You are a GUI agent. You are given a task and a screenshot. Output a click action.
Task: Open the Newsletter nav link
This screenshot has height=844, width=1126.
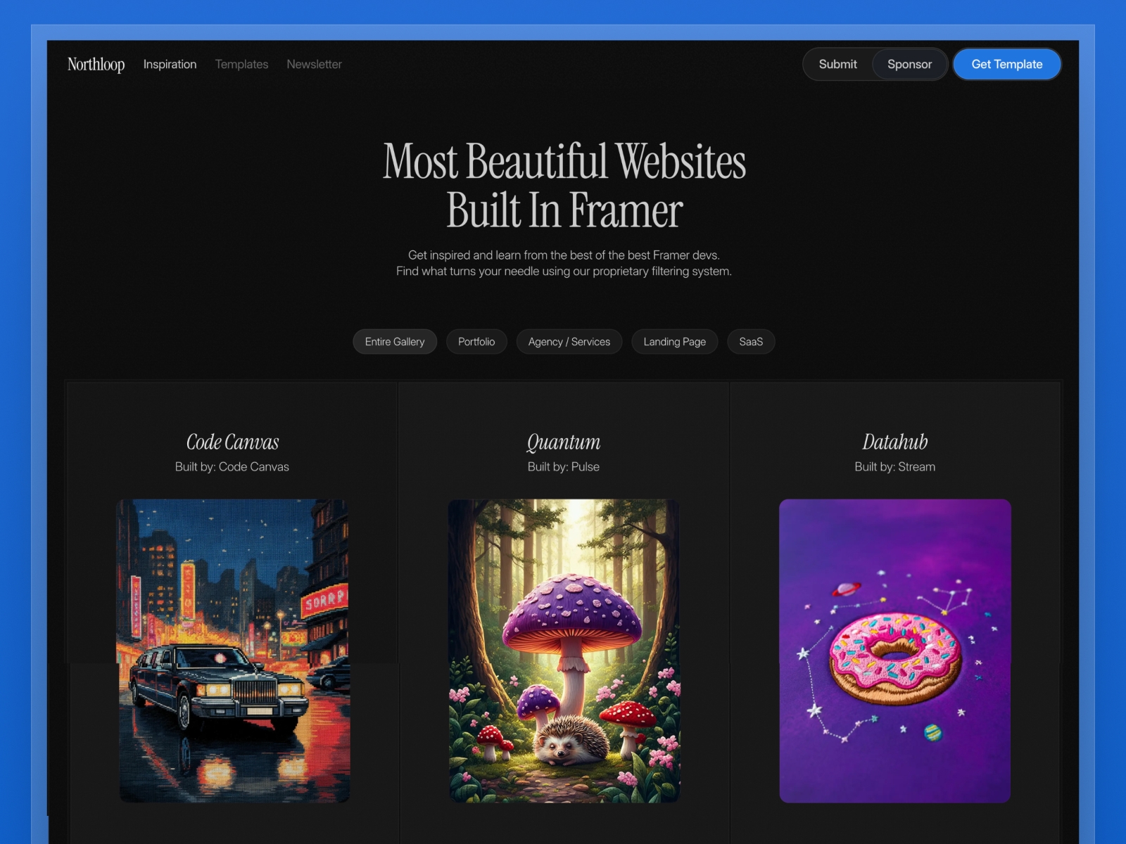pyautogui.click(x=314, y=64)
